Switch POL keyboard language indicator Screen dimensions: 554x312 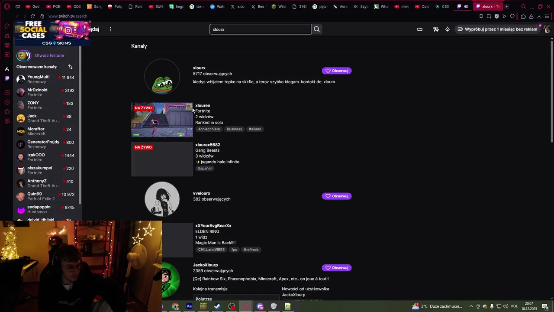[514, 306]
